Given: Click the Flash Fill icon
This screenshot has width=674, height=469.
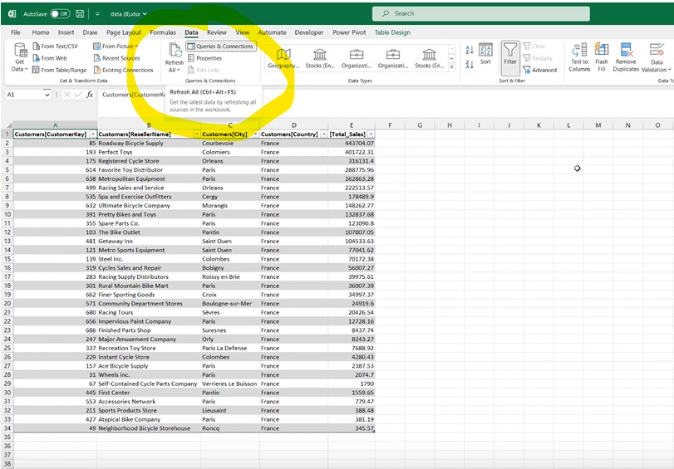Looking at the screenshot, I should [601, 51].
